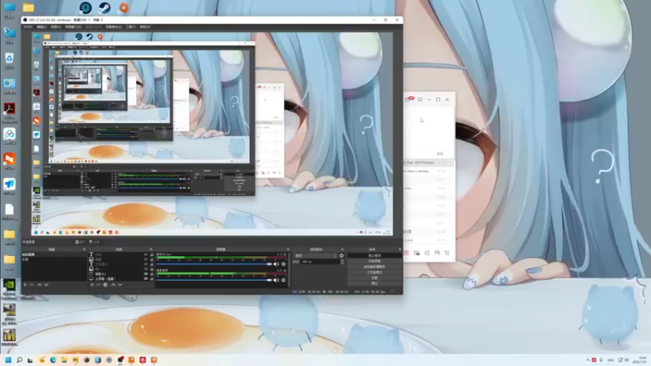The image size is (651, 366).
Task: Open OBS Tools menu
Action: tap(131, 27)
